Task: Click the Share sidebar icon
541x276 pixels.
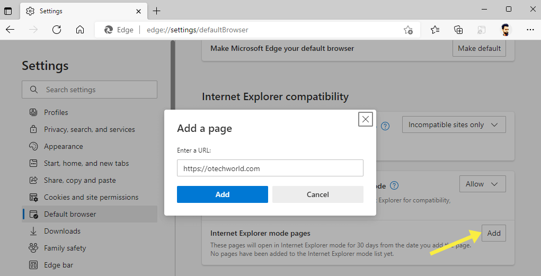Action: [x=33, y=180]
